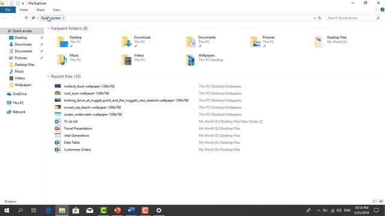Expand the address bar history dropdown
Viewport: 385px width, 216px height.
314,18
